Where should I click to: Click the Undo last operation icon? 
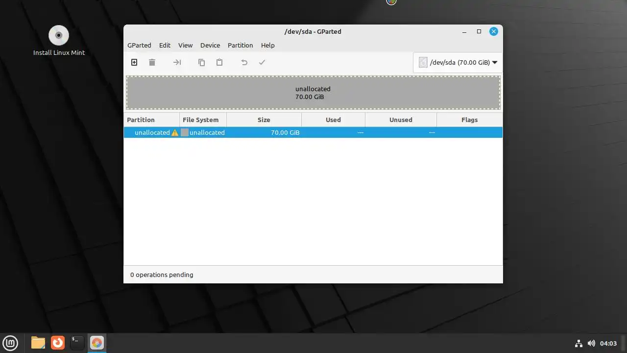[x=244, y=62]
